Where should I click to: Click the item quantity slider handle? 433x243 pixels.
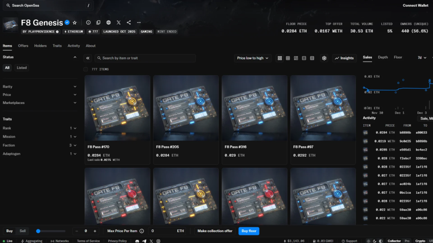(38, 231)
